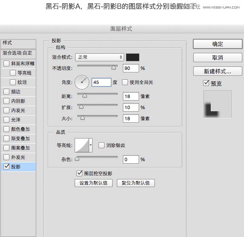This screenshot has height=237, width=244.
Task: Click 设置为默认值 button
Action: point(93,183)
